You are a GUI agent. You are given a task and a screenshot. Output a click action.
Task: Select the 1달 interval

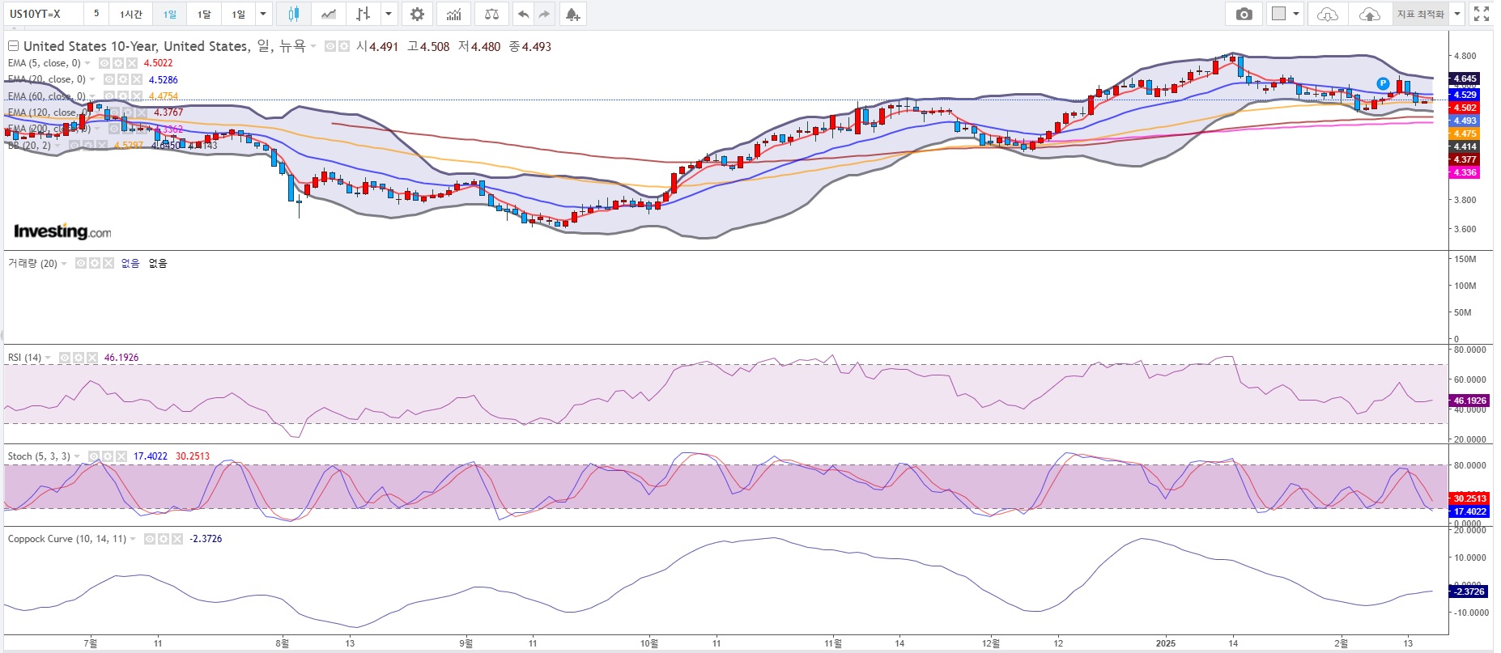point(204,14)
